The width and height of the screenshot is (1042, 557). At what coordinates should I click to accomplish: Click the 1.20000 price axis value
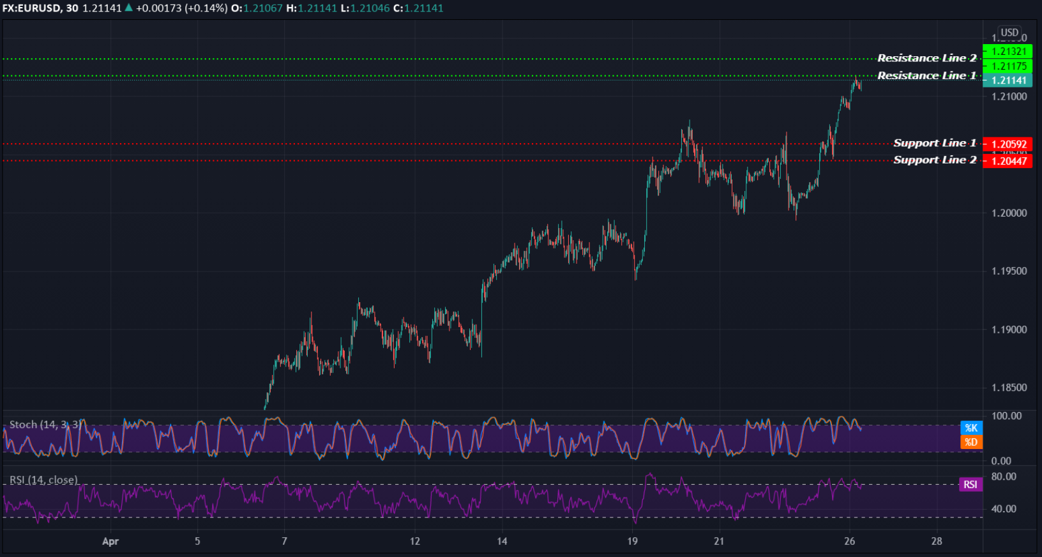1009,213
